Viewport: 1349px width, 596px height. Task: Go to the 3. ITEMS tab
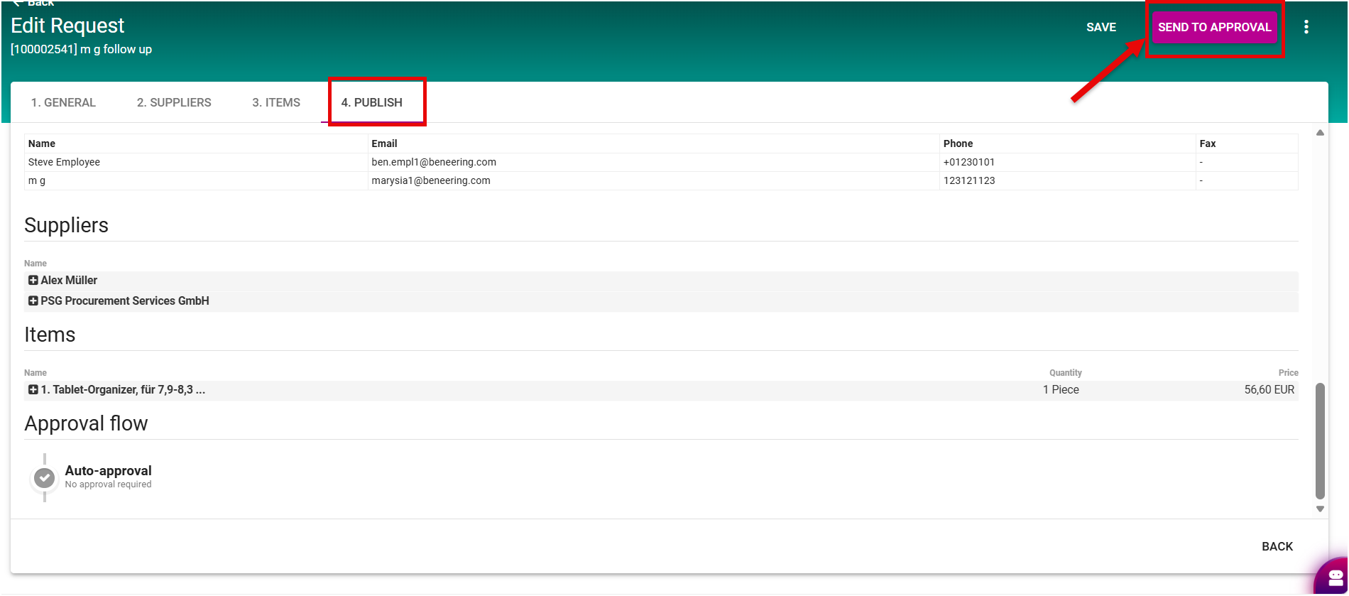(276, 102)
